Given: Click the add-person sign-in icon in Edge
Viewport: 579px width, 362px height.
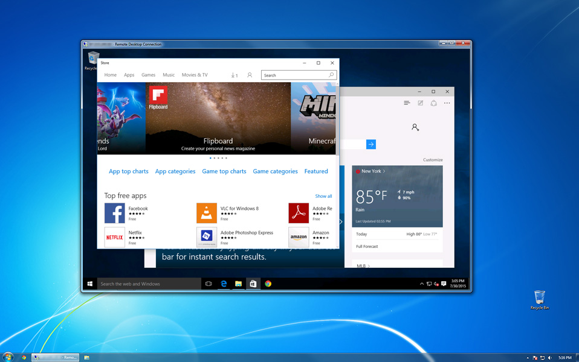Looking at the screenshot, I should point(415,127).
